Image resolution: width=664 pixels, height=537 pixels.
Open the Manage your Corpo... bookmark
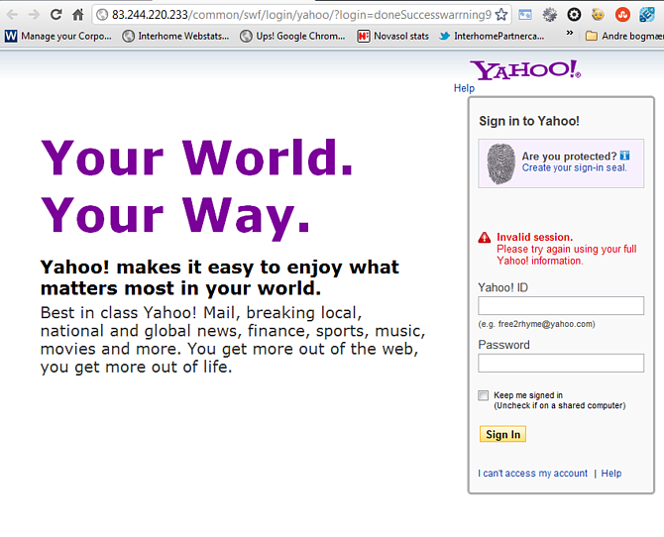pyautogui.click(x=58, y=36)
